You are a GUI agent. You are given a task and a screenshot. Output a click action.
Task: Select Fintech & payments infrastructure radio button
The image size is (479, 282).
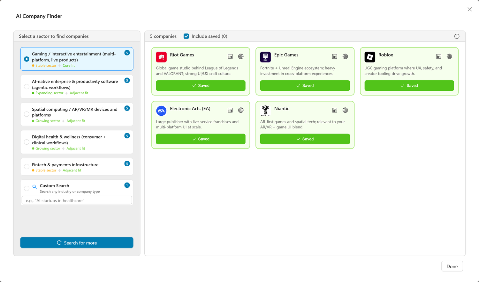tap(27, 167)
